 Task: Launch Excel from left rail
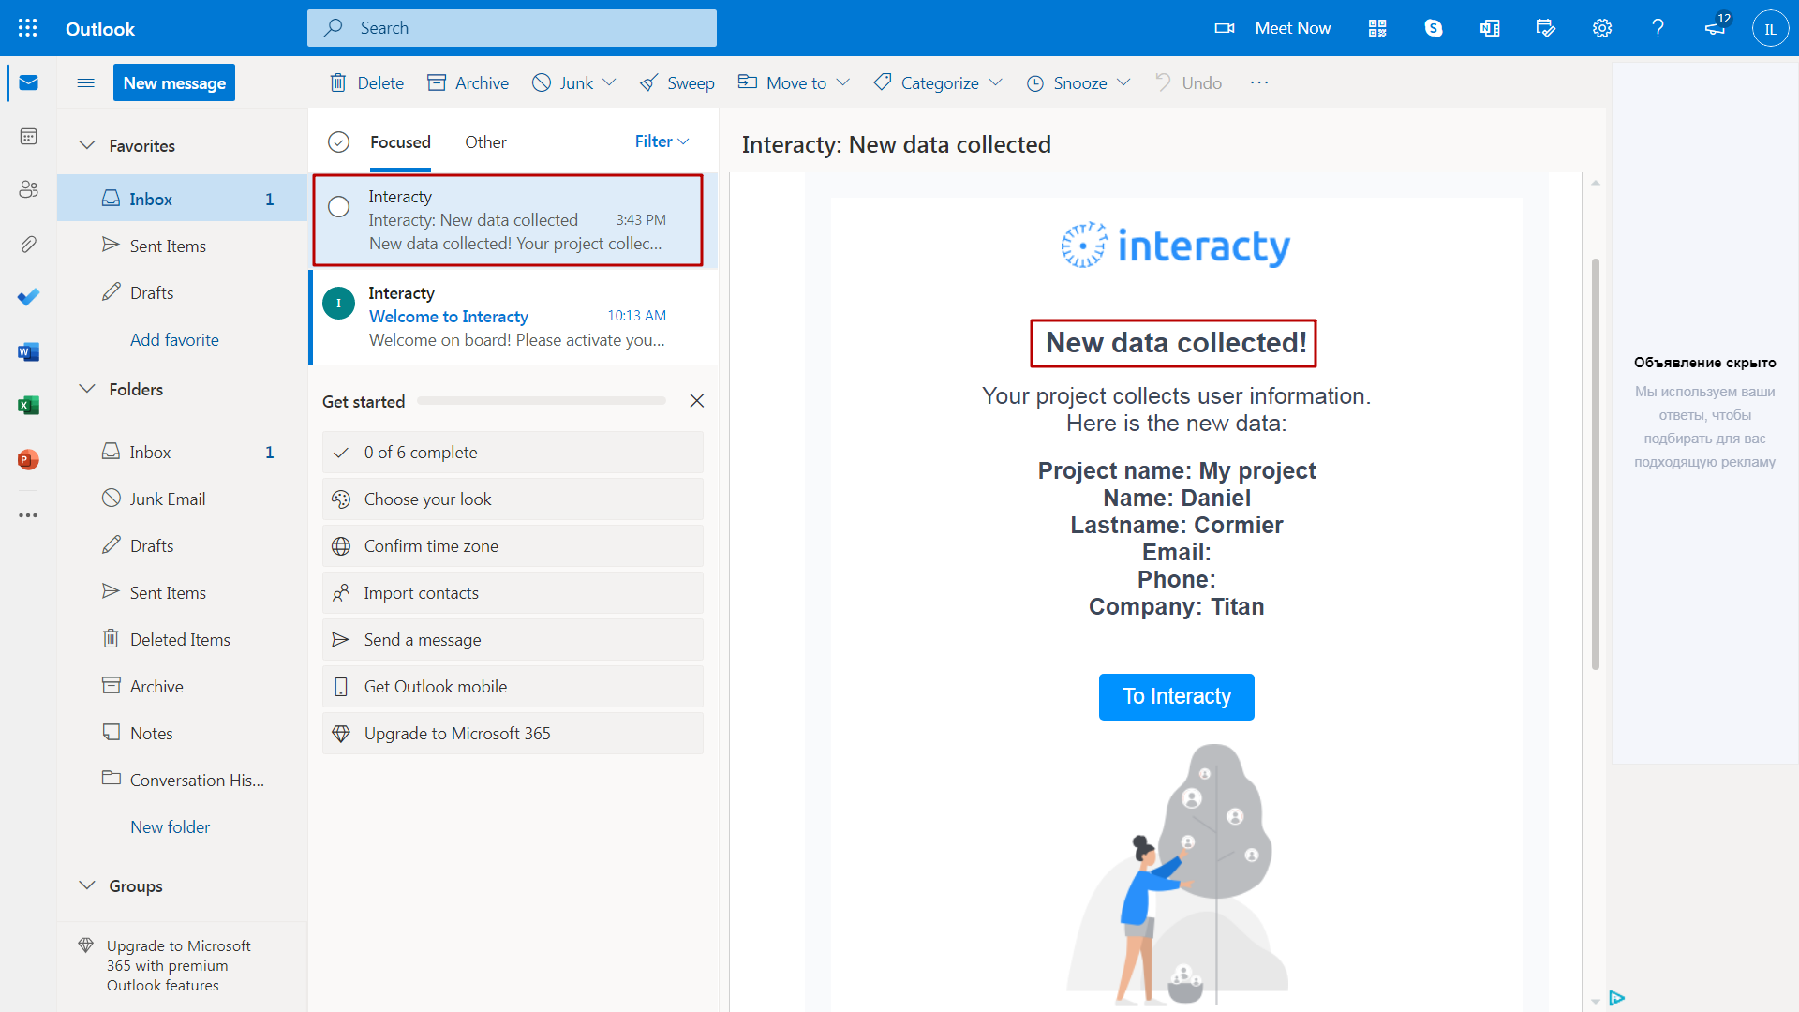[28, 405]
